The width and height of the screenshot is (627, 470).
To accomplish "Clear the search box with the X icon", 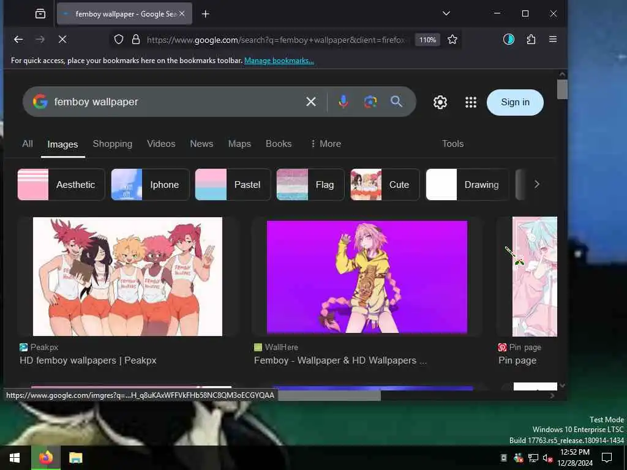I will [311, 102].
